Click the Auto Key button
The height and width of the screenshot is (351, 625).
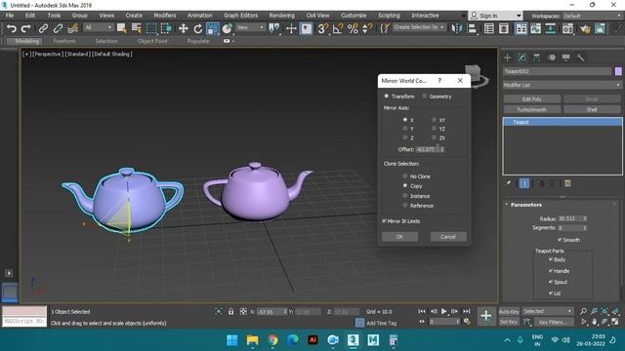pyautogui.click(x=509, y=312)
